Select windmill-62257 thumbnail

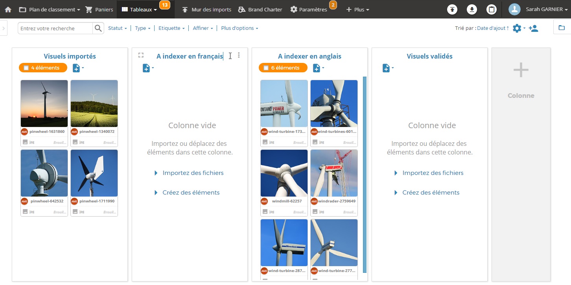pyautogui.click(x=284, y=173)
